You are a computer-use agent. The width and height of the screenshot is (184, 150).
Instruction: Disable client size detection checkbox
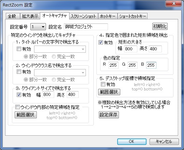(x=19, y=95)
